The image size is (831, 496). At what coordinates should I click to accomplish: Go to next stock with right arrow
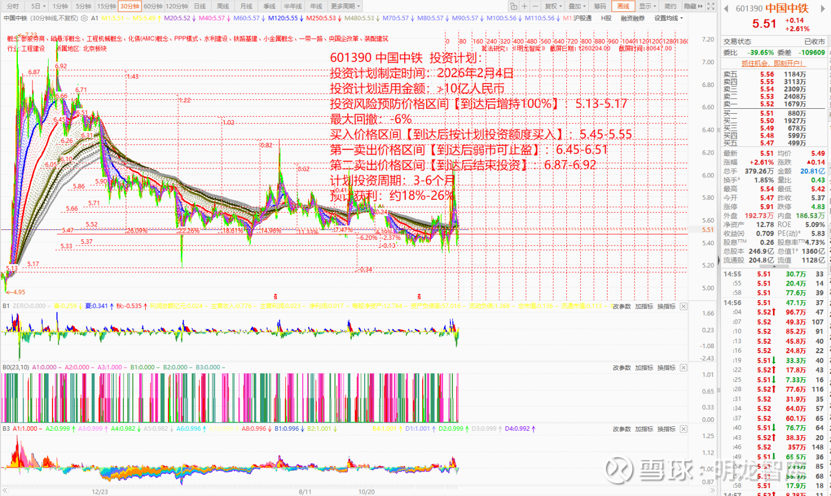point(823,8)
